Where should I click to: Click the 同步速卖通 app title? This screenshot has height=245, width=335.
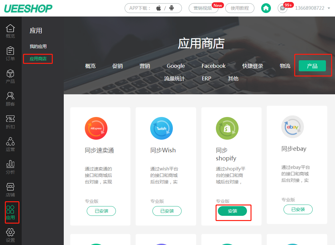(99, 150)
